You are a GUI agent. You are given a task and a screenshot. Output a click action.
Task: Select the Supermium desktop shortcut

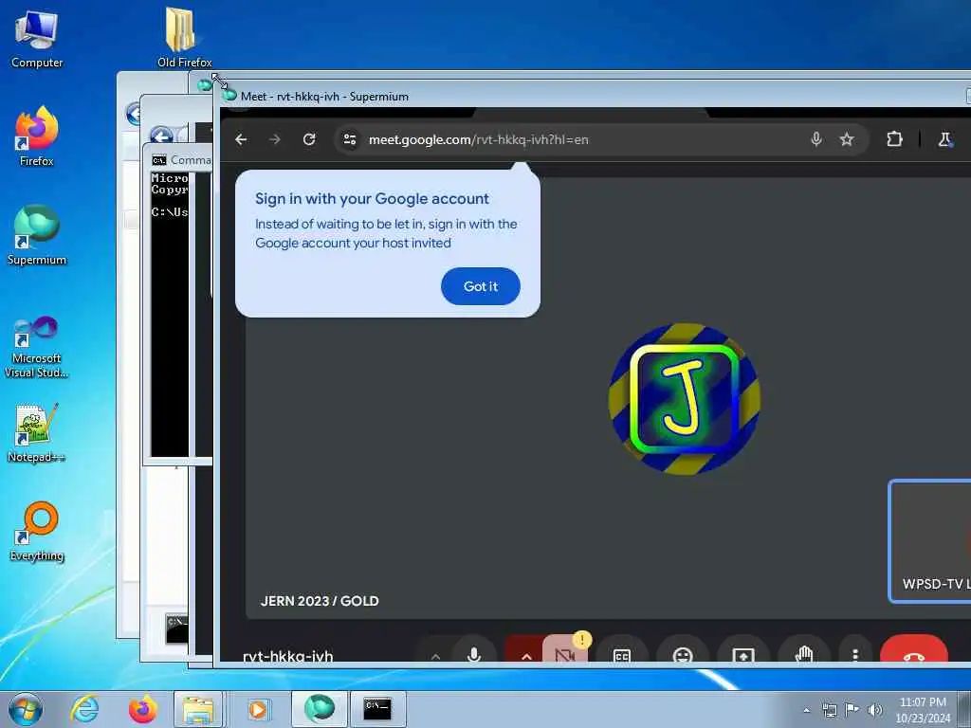click(x=37, y=235)
